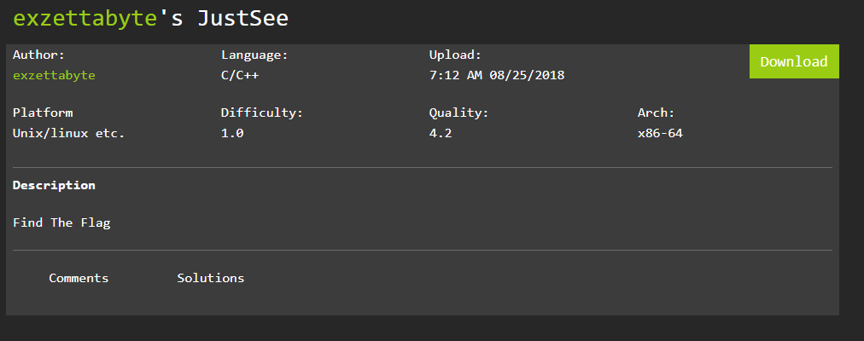Select the C/C++ language value
Viewport: 864px width, 341px height.
point(242,75)
